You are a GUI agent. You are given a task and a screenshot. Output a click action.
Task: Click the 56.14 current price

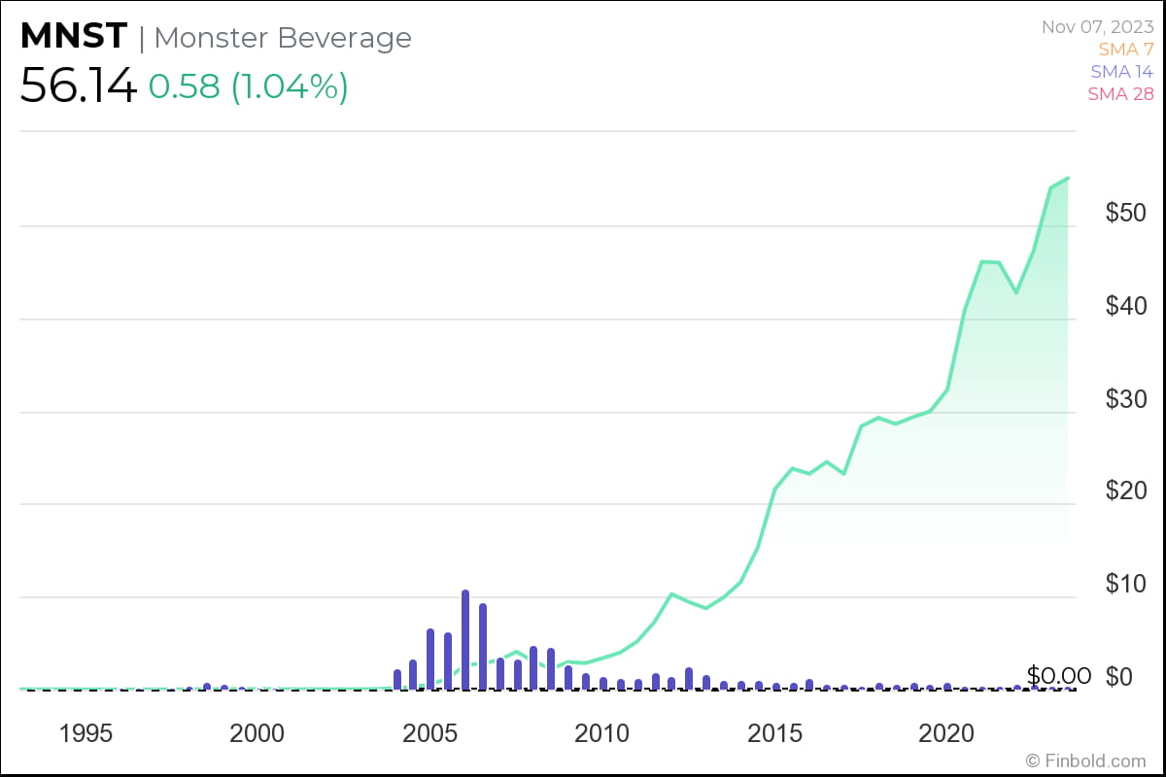(x=78, y=87)
